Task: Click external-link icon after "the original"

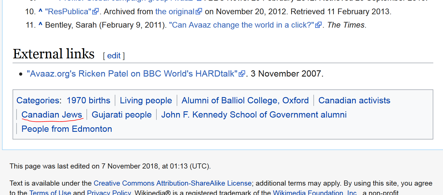Action: 199,12
